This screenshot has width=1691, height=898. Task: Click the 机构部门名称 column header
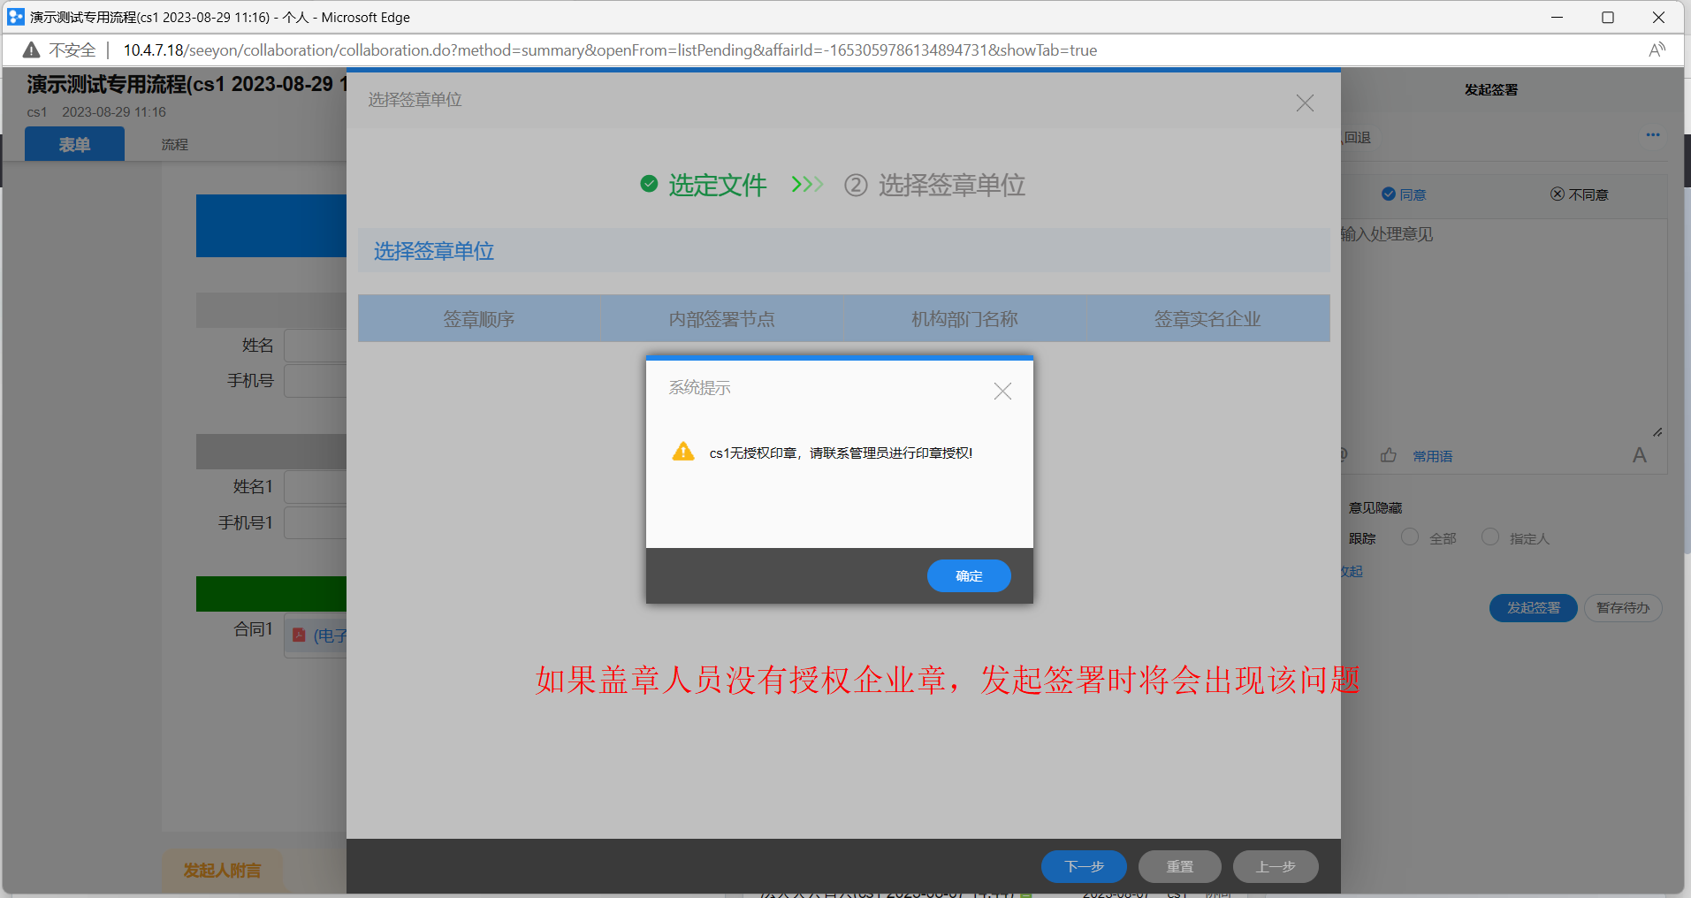[x=964, y=319]
